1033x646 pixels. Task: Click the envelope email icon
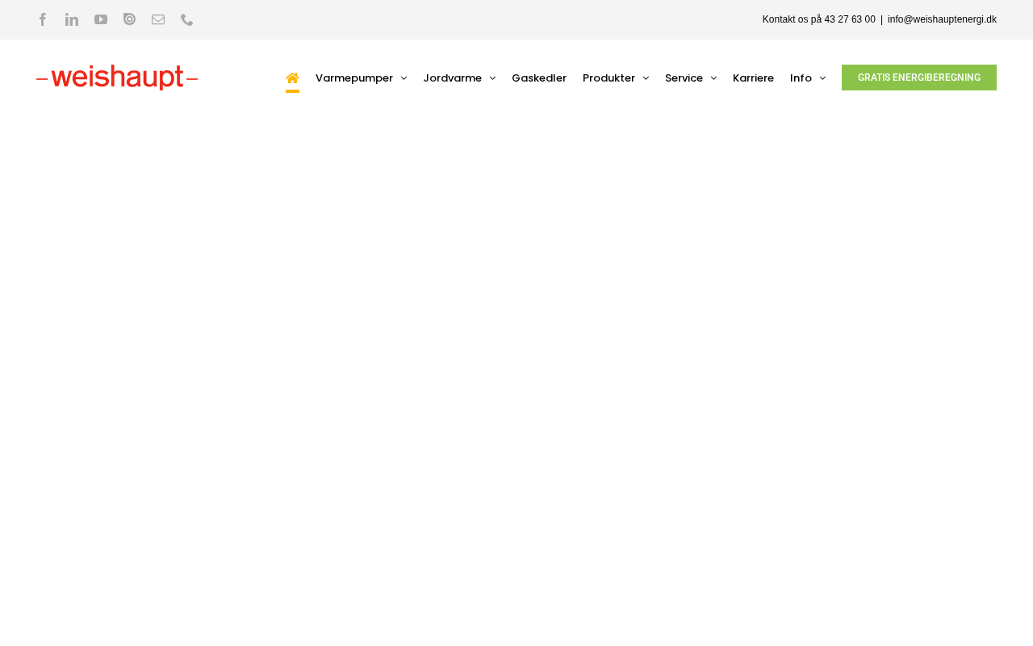[158, 19]
